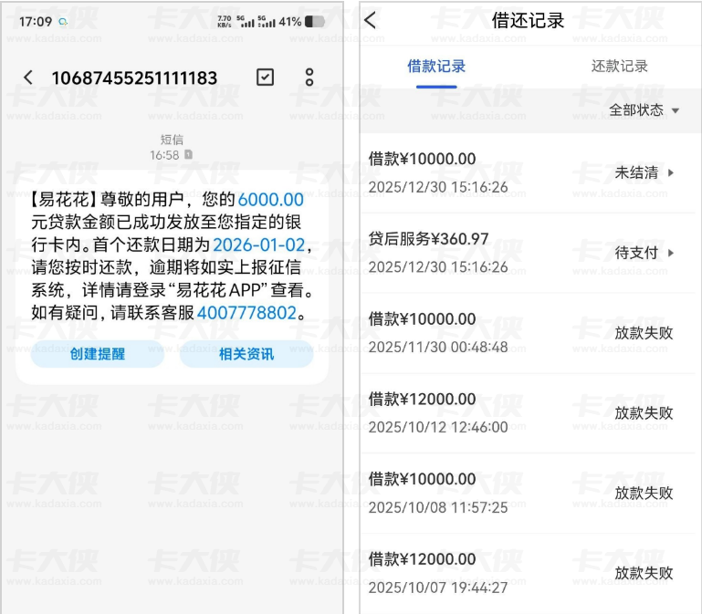Expand the 待支付 service fee arrow
The height and width of the screenshot is (614, 702).
[x=671, y=253]
